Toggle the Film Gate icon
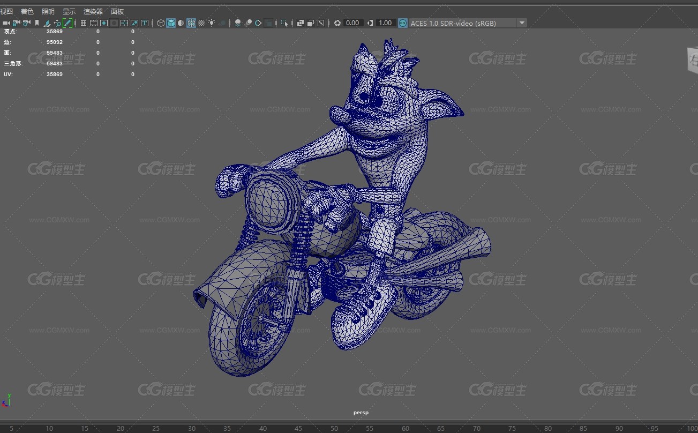The height and width of the screenshot is (433, 698). 94,23
